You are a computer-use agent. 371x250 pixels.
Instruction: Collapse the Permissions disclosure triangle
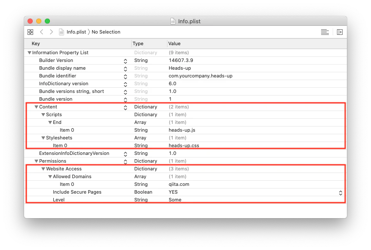[36, 161]
